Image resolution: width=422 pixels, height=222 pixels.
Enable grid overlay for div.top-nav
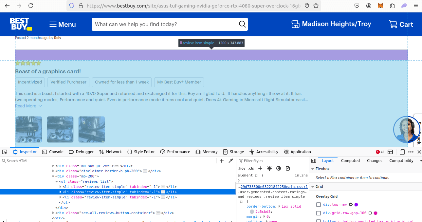(319, 205)
